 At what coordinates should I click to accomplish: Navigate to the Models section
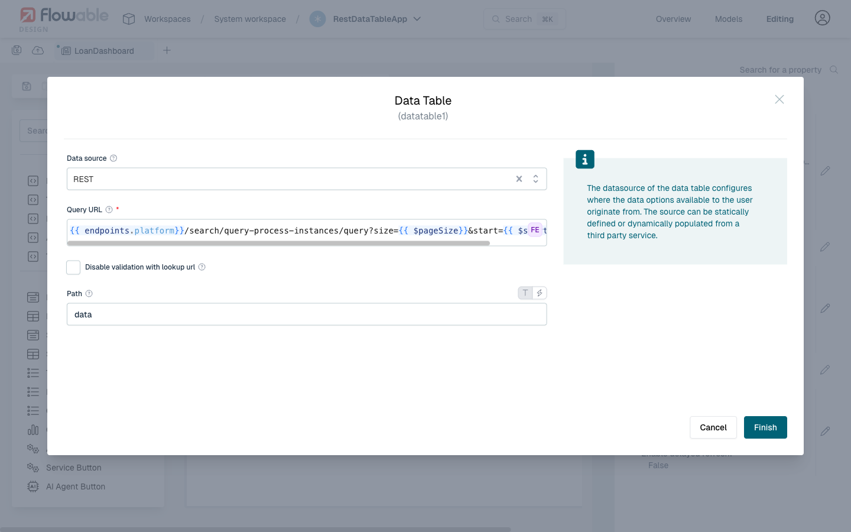728,18
